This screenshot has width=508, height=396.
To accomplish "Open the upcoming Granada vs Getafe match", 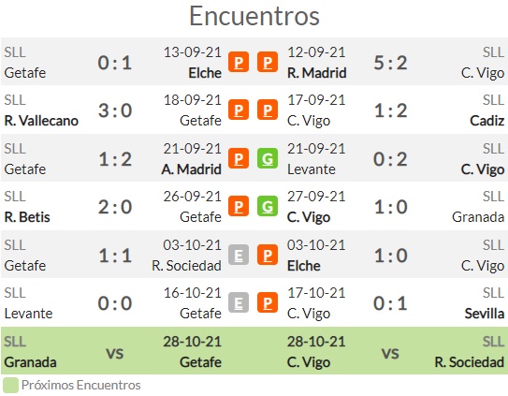I will [x=112, y=351].
